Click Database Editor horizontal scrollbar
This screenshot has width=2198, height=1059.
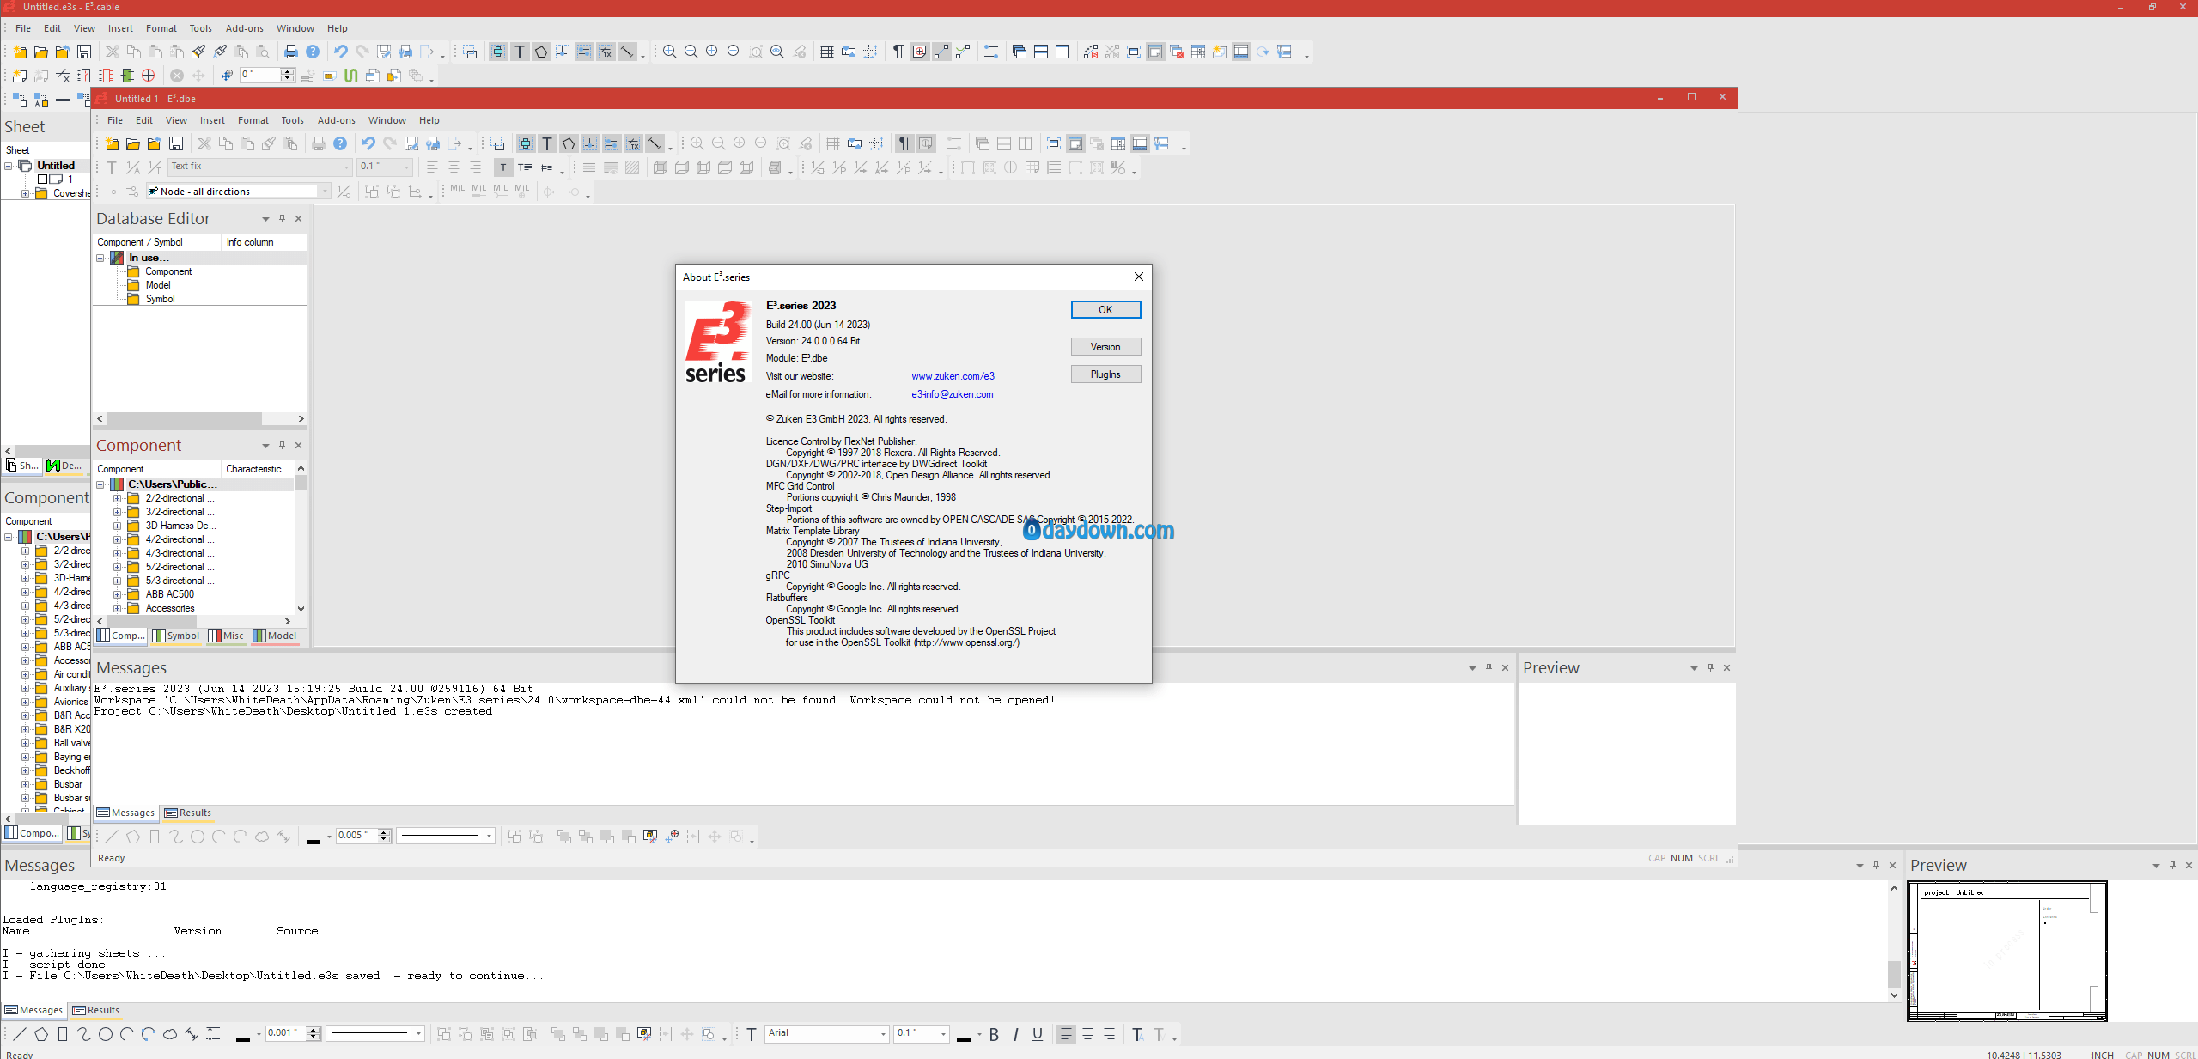tap(199, 419)
